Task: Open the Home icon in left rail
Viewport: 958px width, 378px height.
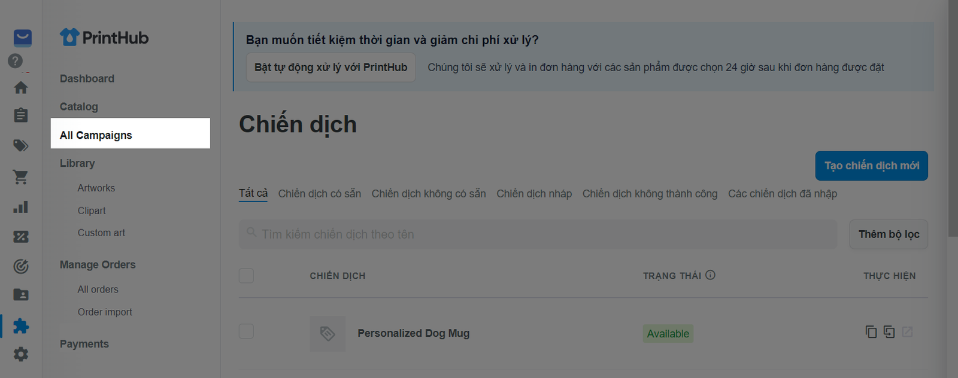Action: 21,87
